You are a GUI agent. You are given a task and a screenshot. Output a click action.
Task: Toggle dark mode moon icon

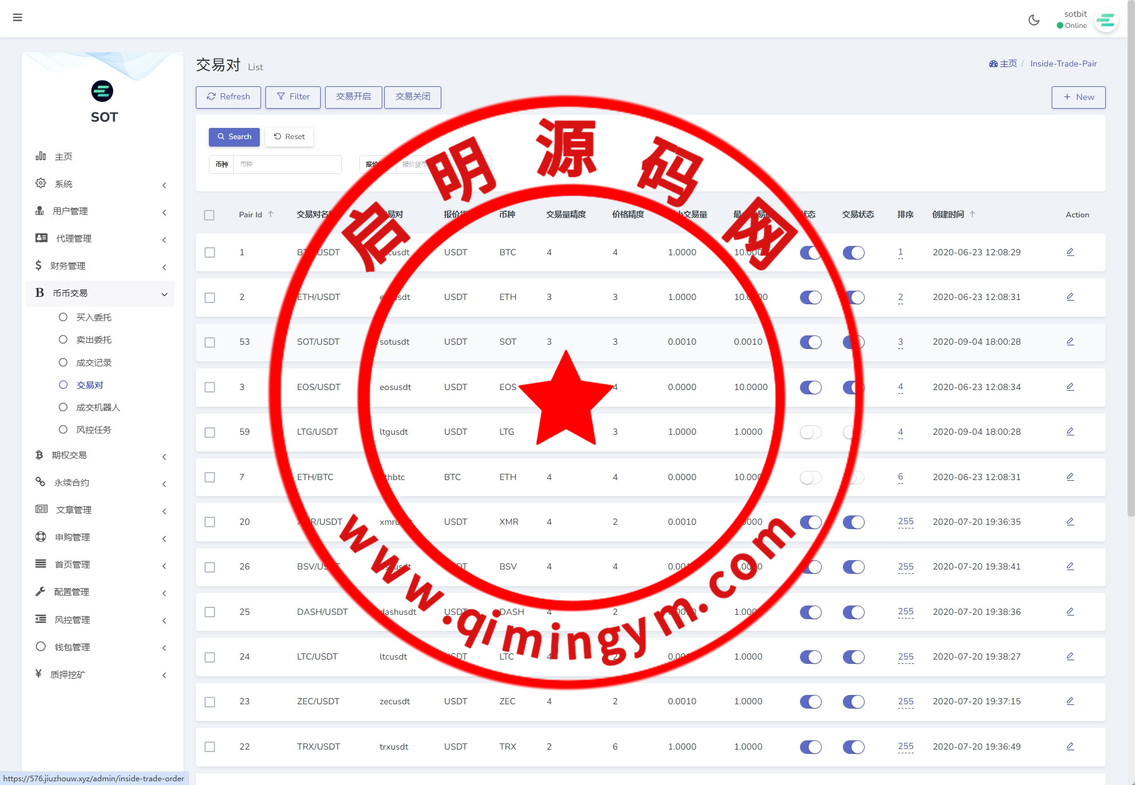click(x=1034, y=20)
